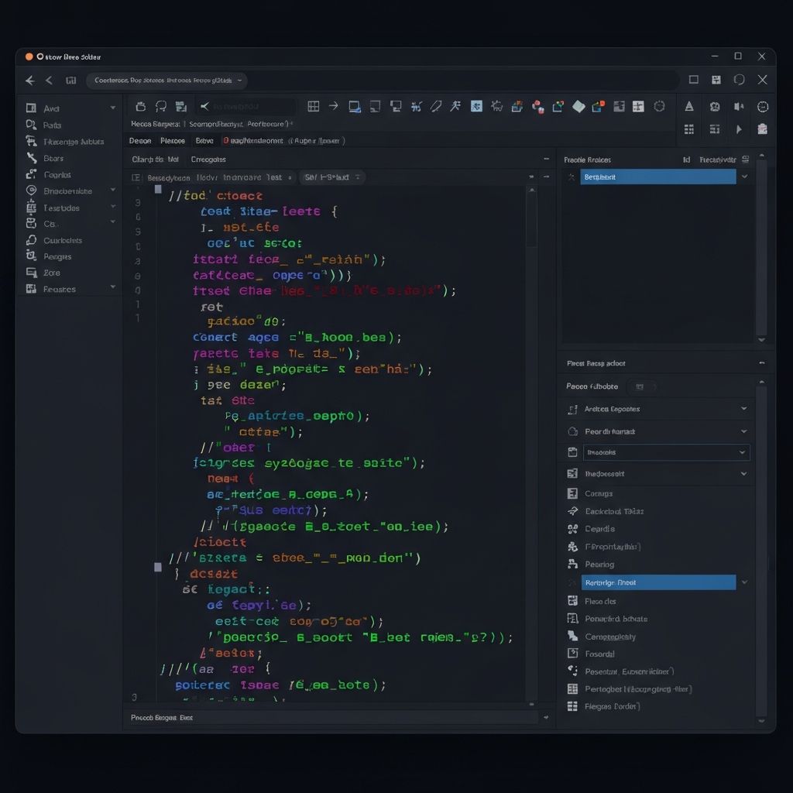Screen dimensions: 793x793
Task: Expand the Avd item in the left sidebar
Action: point(113,108)
